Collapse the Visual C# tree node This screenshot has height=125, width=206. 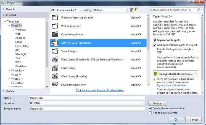point(9,26)
